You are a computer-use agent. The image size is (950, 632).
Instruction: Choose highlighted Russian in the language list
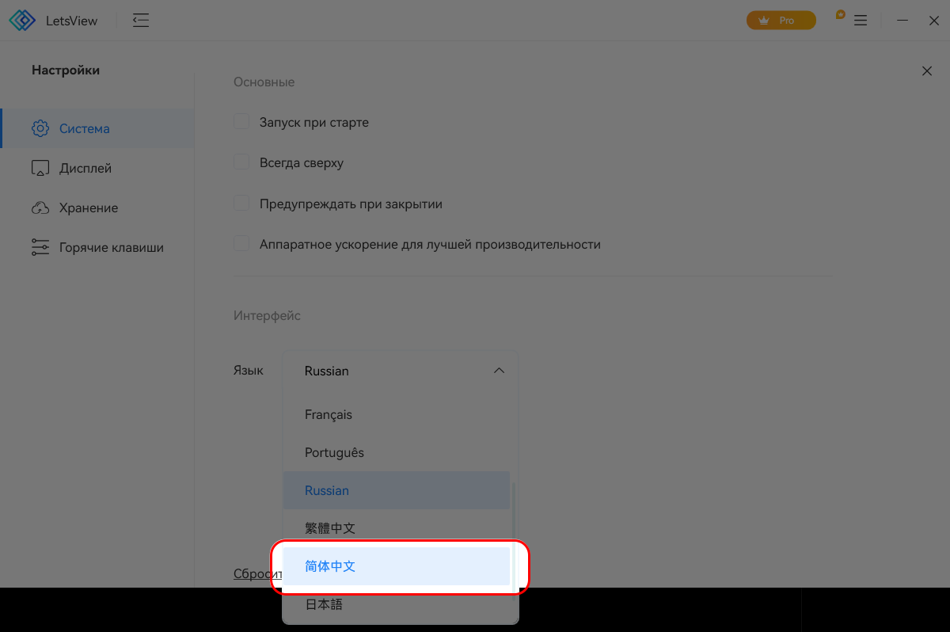tap(397, 490)
